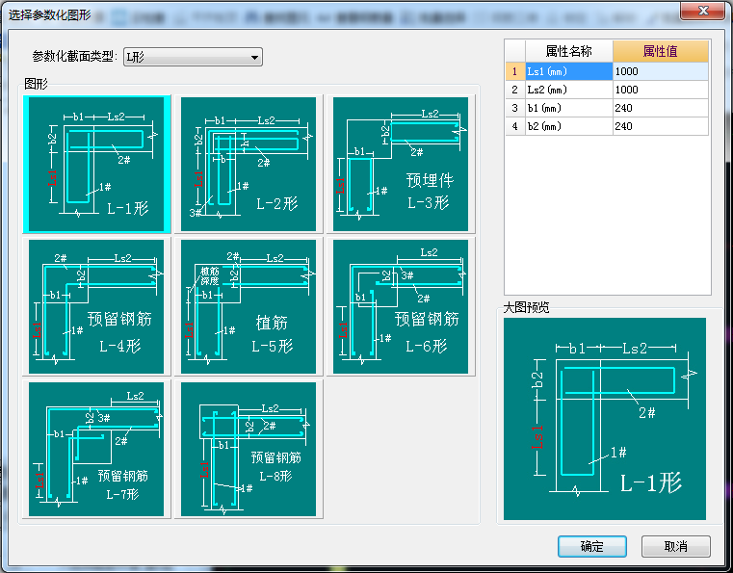733x573 pixels.
Task: Pick the 预留钢筋 L-4形 thumbnail
Action: pos(96,306)
